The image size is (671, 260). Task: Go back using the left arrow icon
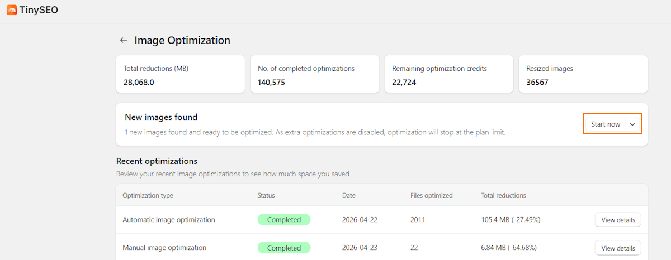pyautogui.click(x=124, y=41)
